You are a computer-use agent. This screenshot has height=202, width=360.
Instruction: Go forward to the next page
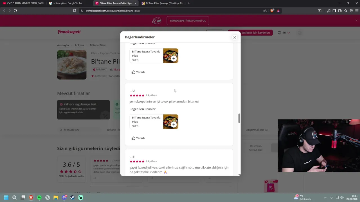pyautogui.click(x=10, y=11)
